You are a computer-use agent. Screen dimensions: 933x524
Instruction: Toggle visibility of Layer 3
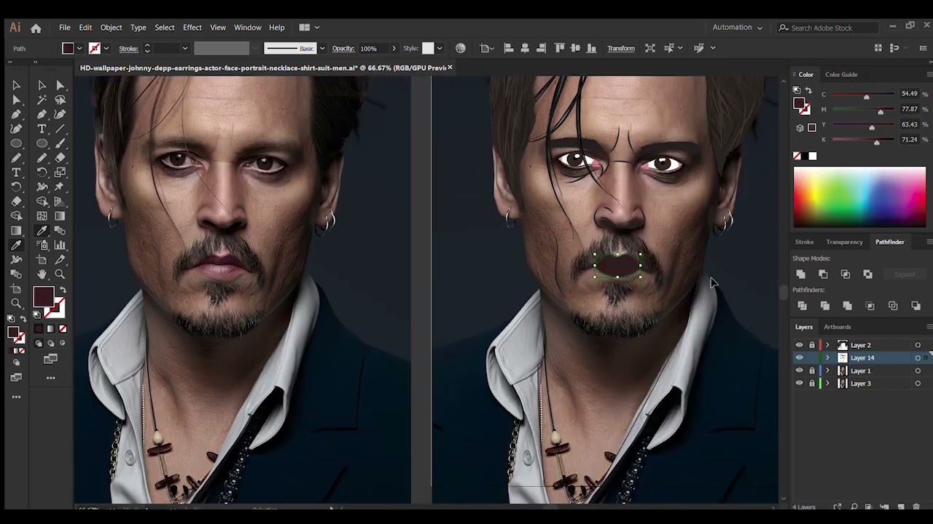click(799, 384)
